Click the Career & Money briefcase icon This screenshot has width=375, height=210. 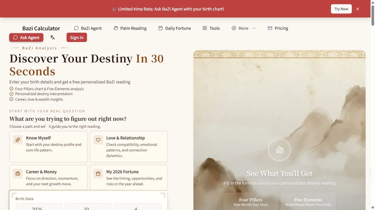coord(18,174)
